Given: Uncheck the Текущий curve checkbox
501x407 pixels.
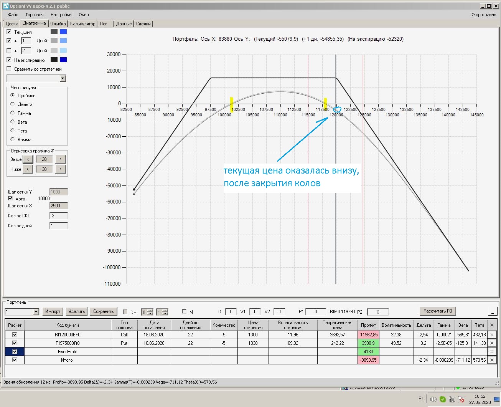Looking at the screenshot, I should tap(9, 32).
